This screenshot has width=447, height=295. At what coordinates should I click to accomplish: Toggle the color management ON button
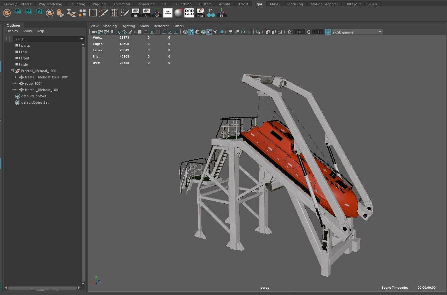click(328, 32)
